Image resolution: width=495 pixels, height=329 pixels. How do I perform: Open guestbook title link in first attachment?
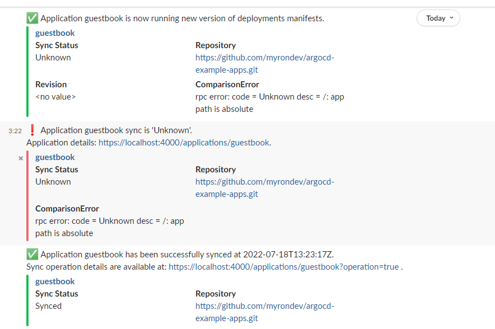click(55, 33)
